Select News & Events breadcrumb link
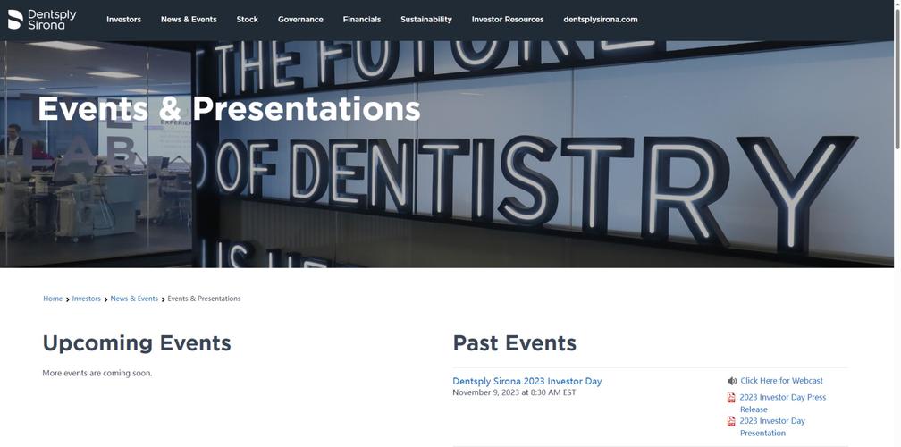This screenshot has height=447, width=901. click(x=134, y=299)
